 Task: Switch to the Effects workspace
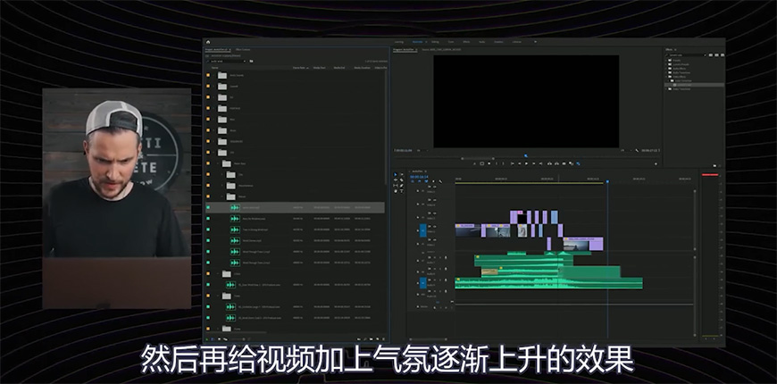pyautogui.click(x=466, y=42)
